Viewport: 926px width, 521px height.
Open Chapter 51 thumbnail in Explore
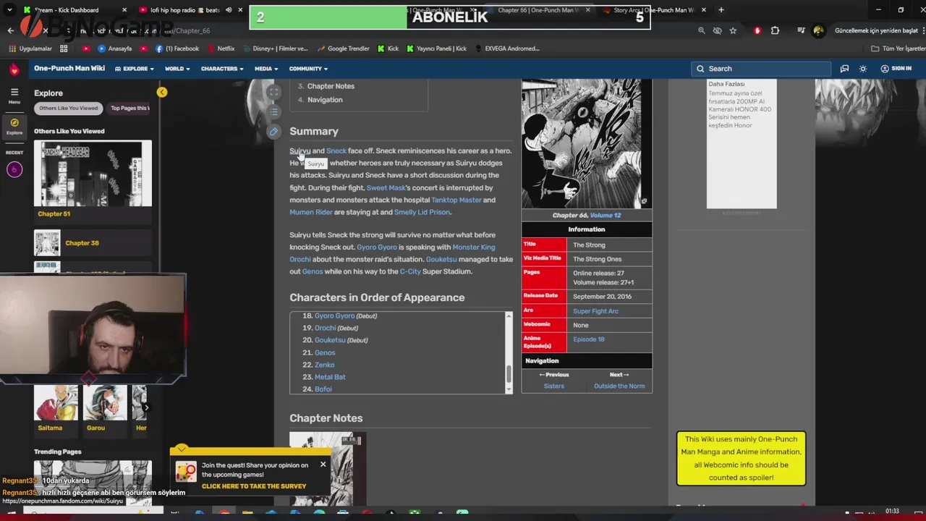pyautogui.click(x=93, y=174)
